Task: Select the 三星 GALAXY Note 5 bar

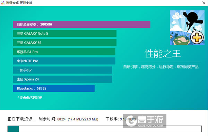Action: 64,34
